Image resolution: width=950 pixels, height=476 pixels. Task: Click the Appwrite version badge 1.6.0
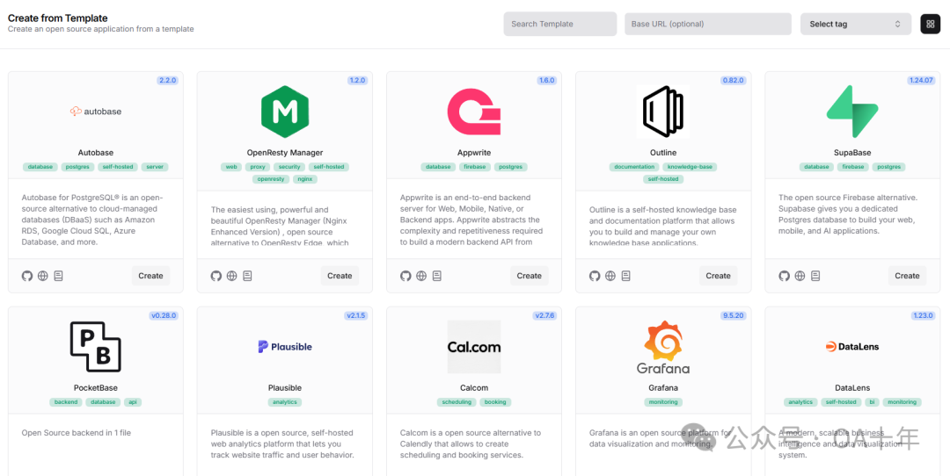click(546, 80)
